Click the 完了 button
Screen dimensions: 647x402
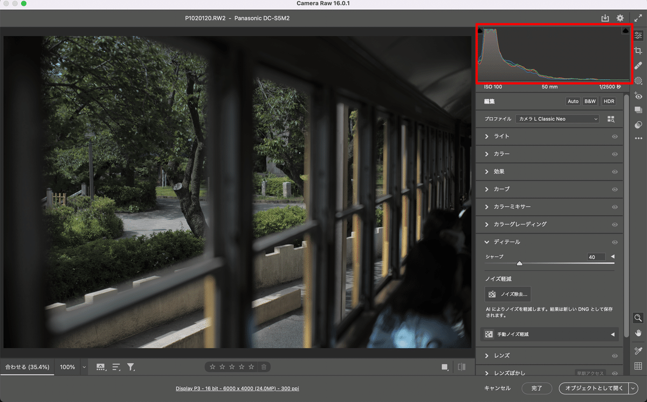coord(536,388)
